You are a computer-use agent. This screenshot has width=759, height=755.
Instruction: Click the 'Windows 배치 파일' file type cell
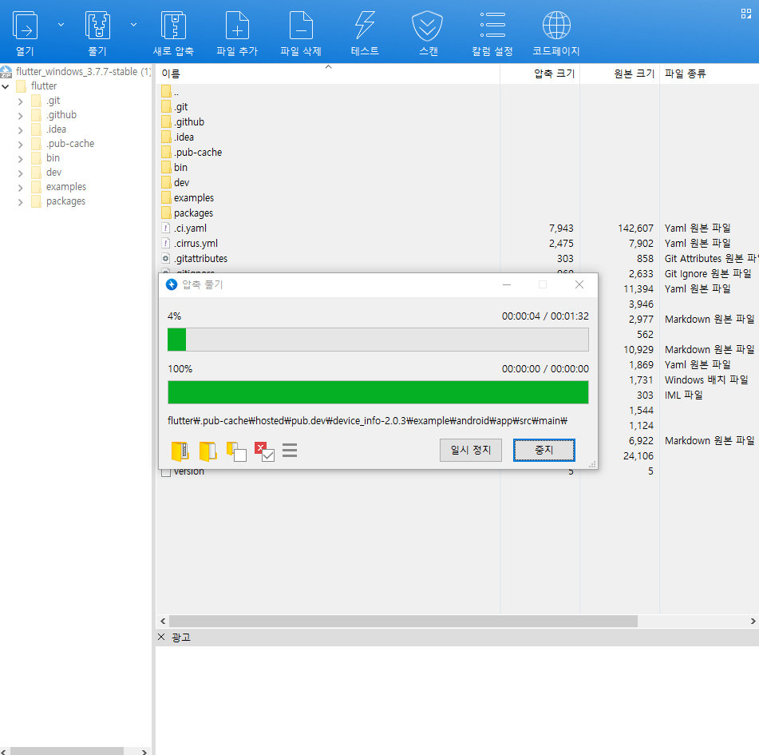point(706,379)
